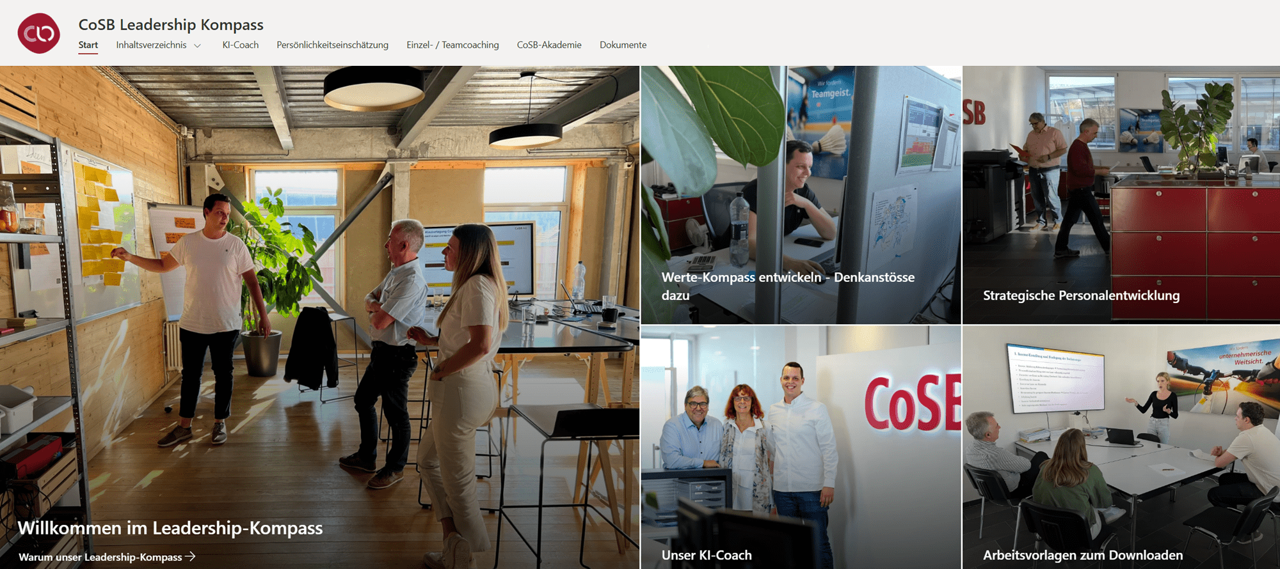Open Arbeitsvorlagen zum Downloaden tile

pyautogui.click(x=1121, y=447)
